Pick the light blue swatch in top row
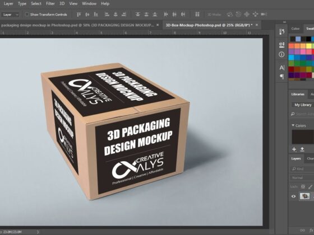 pyautogui.click(x=298, y=39)
